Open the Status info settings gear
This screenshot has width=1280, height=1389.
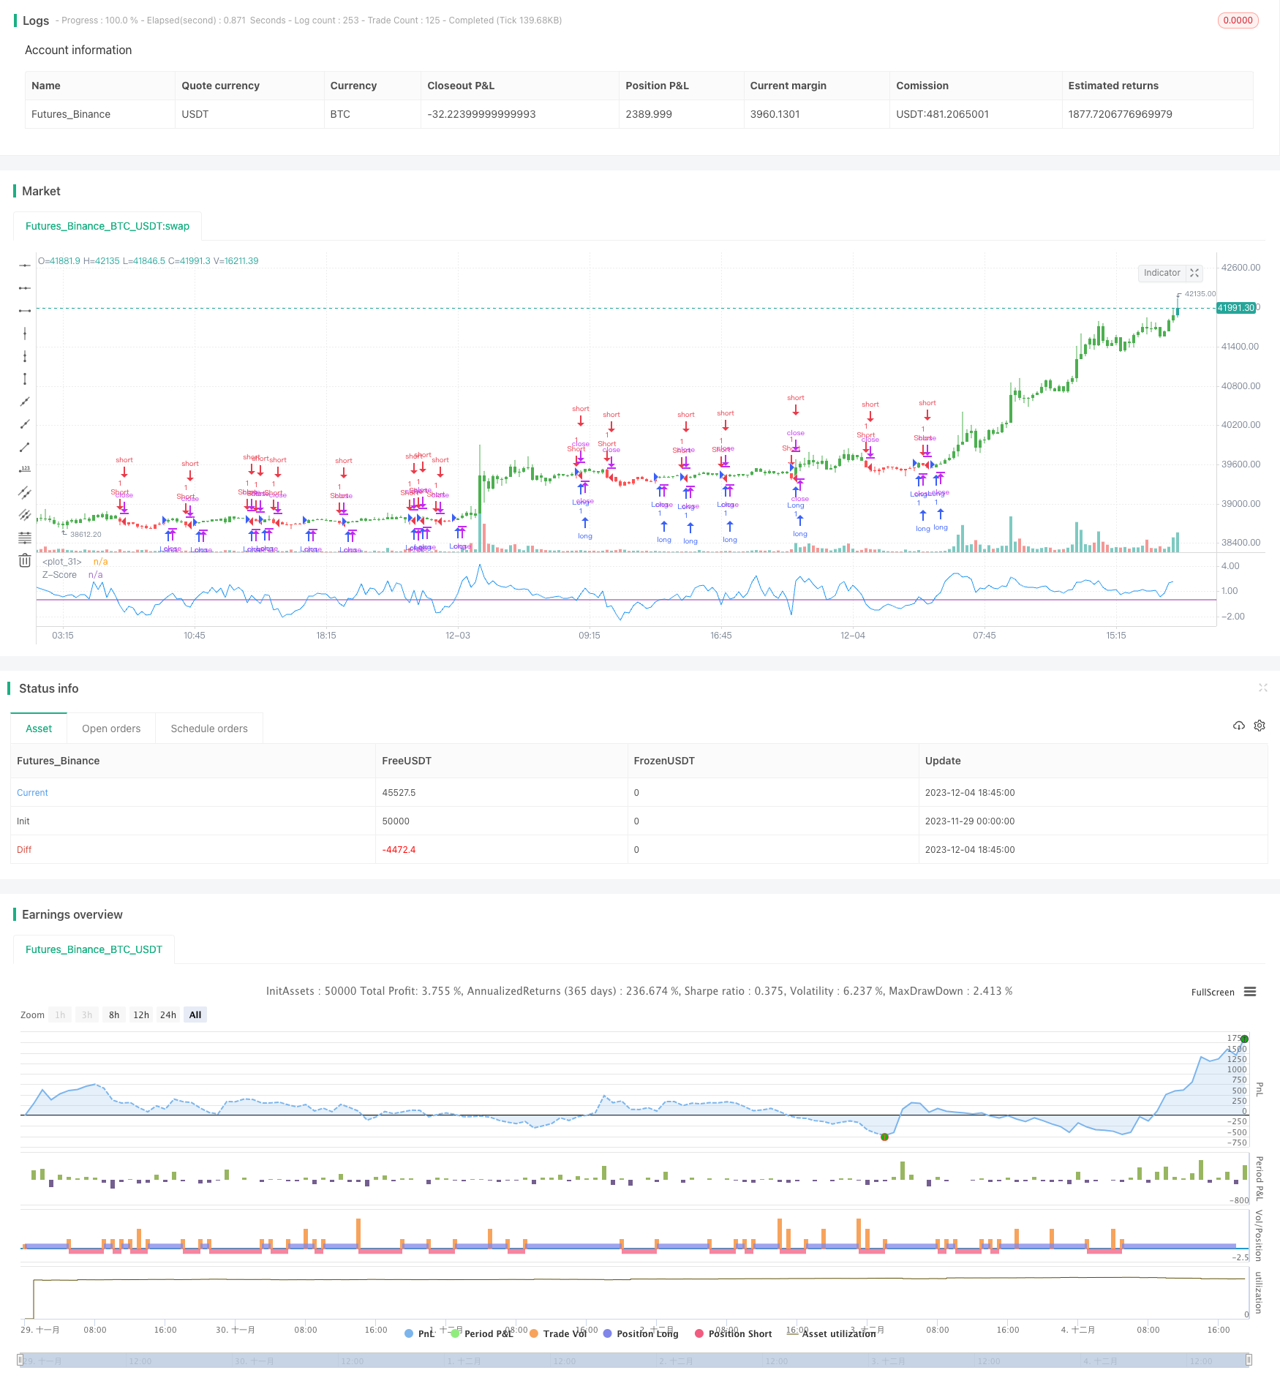1260,726
